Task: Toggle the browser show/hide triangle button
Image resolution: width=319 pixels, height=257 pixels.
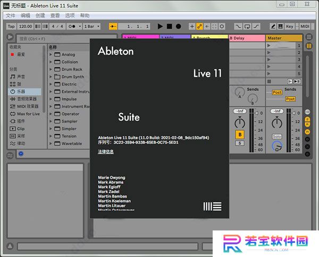Action: point(10,37)
